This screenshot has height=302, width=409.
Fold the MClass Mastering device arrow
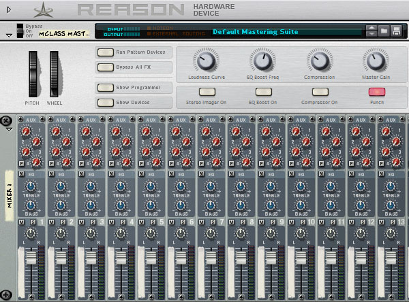pos(9,35)
